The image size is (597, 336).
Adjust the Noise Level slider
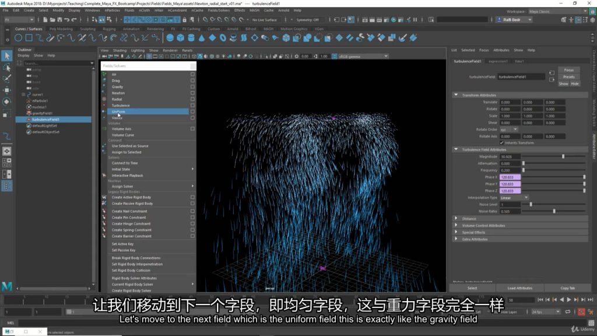[531, 205]
